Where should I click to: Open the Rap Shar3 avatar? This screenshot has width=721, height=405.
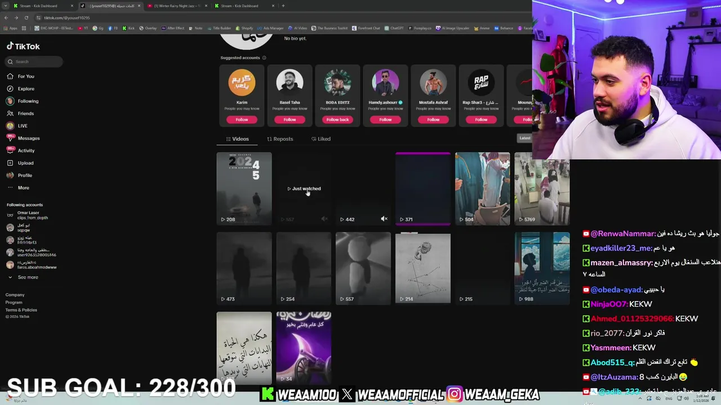pyautogui.click(x=481, y=83)
